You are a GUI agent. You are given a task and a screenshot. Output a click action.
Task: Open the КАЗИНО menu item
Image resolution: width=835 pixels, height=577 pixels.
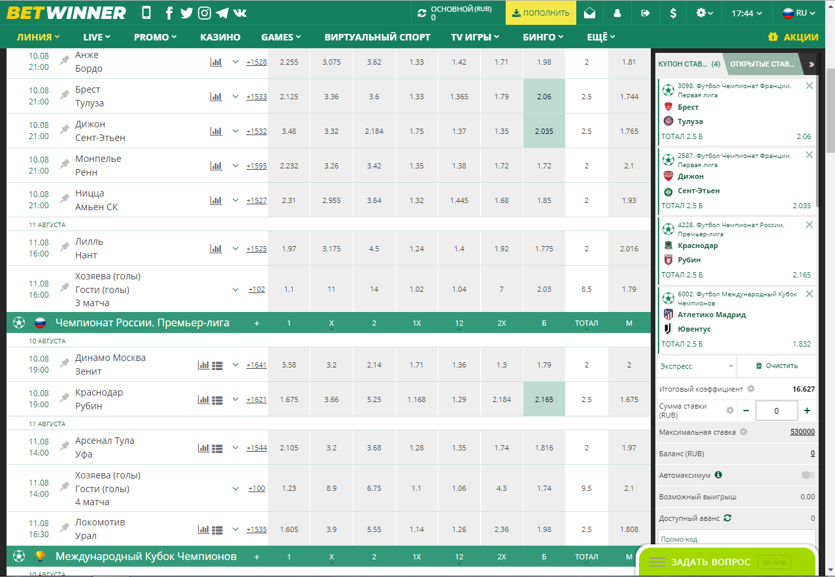[220, 37]
